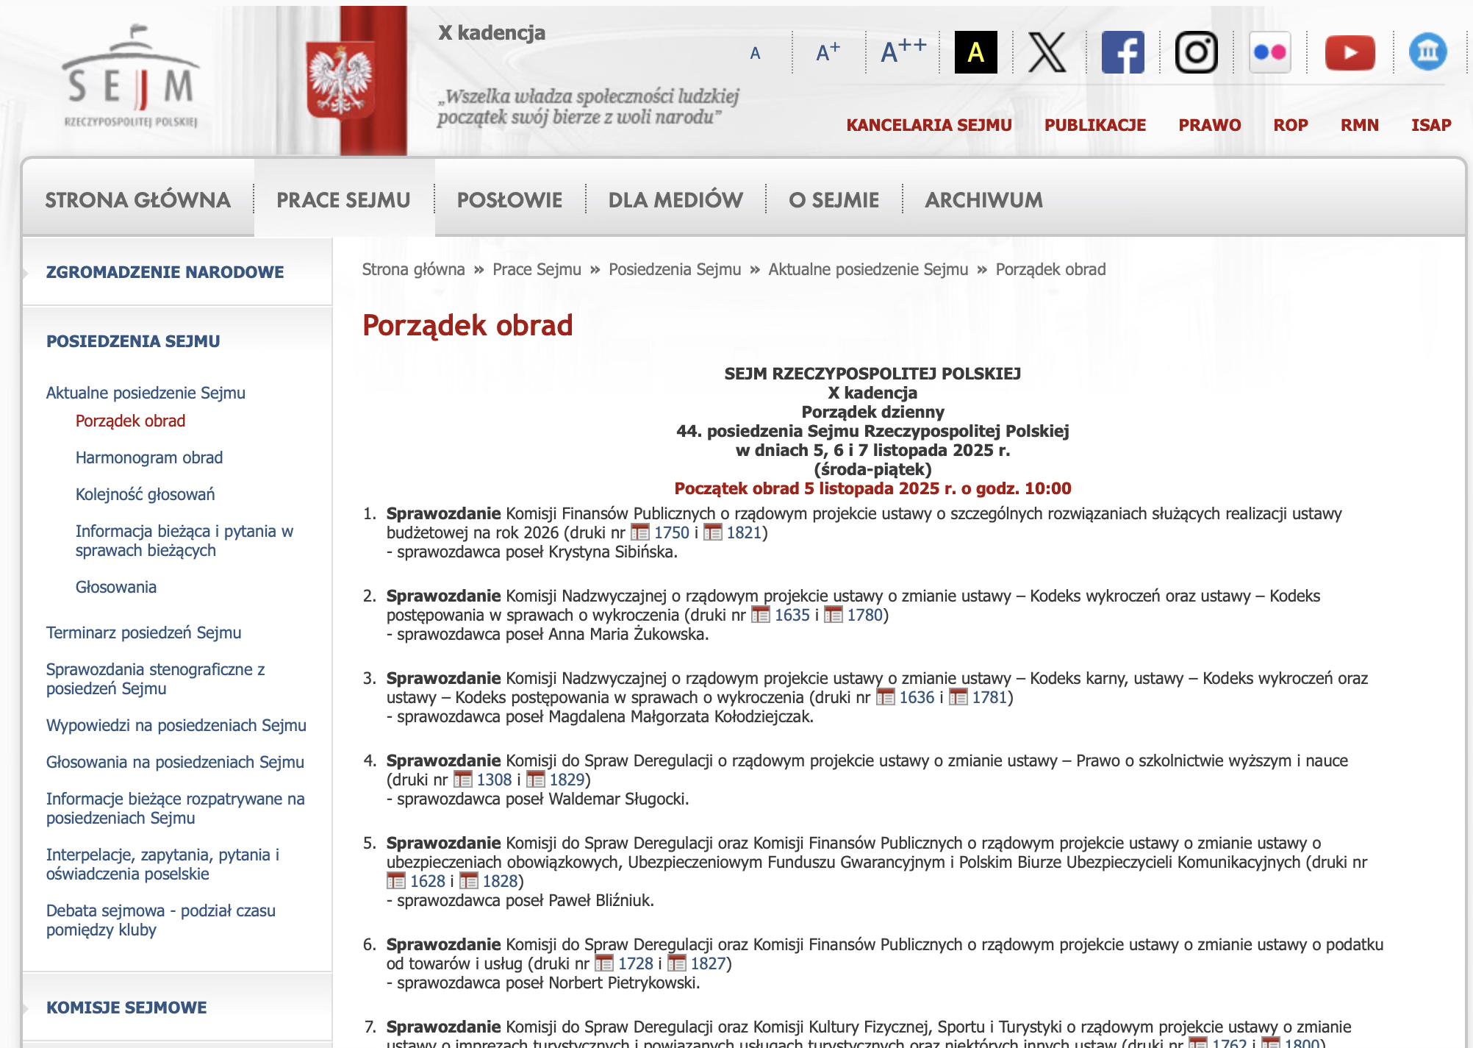
Task: Open druk number 1829 link
Action: [567, 780]
